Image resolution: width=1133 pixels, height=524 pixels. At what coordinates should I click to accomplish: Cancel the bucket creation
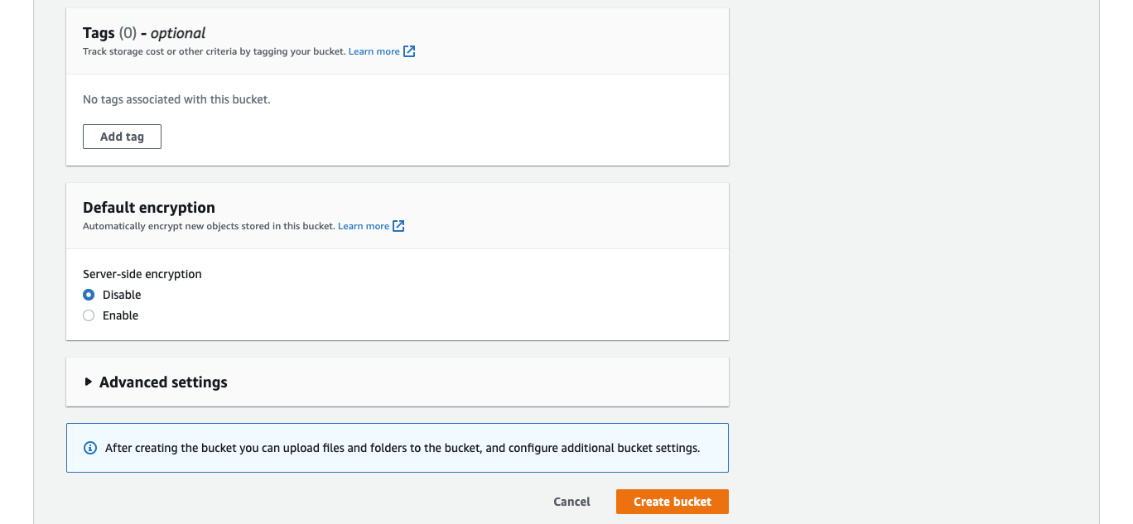[x=571, y=501]
